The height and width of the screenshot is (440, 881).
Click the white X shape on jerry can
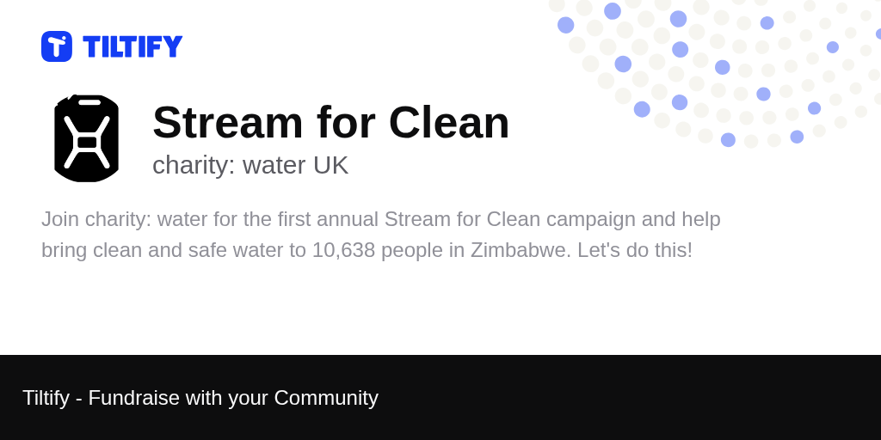87,143
